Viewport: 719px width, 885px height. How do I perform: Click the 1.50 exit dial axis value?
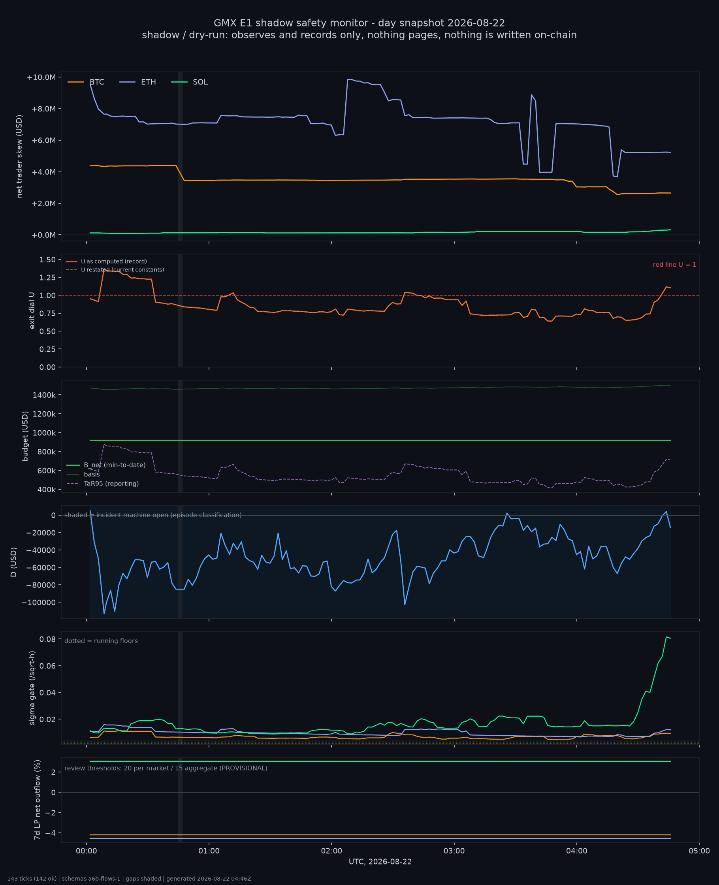(x=48, y=260)
